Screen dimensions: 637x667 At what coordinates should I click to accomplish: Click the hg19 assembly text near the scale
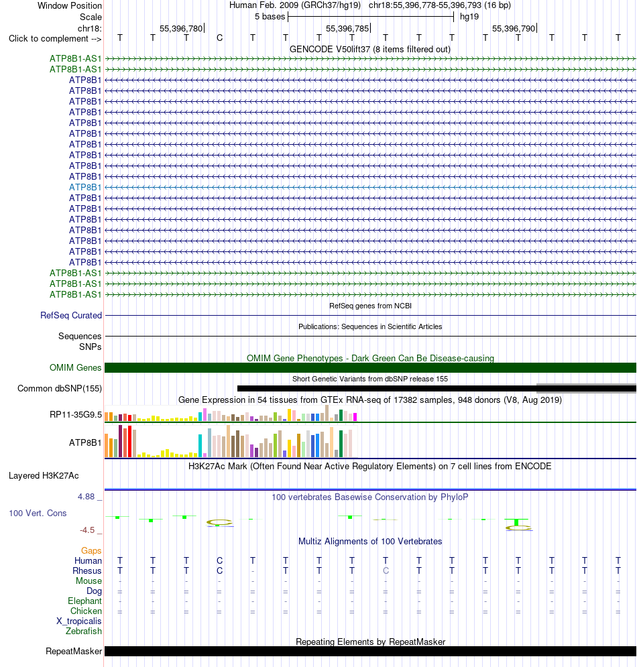(x=469, y=17)
